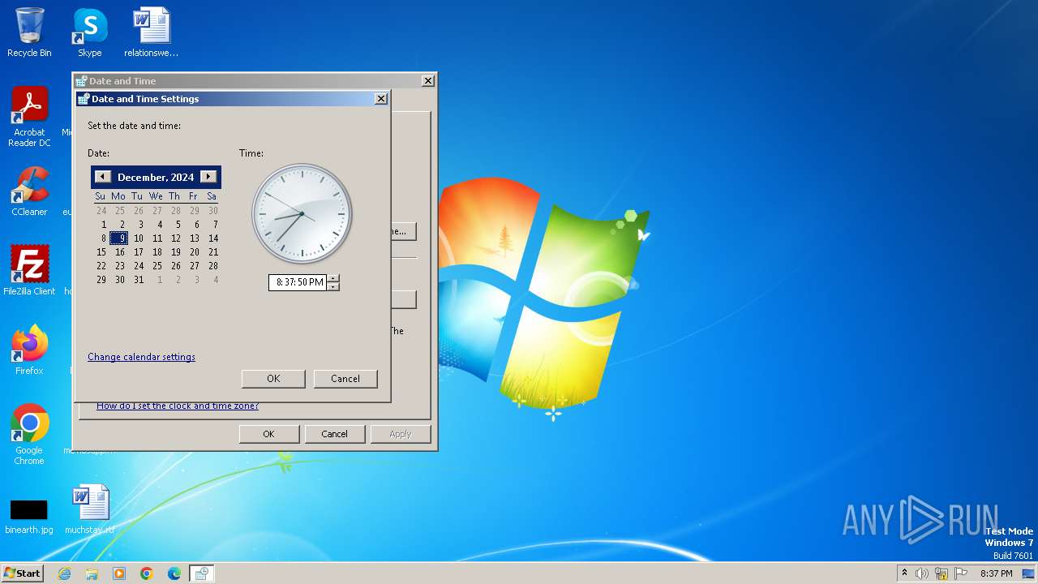Open the volume speaker tray icon
Screen dimensions: 1038x584
click(922, 573)
